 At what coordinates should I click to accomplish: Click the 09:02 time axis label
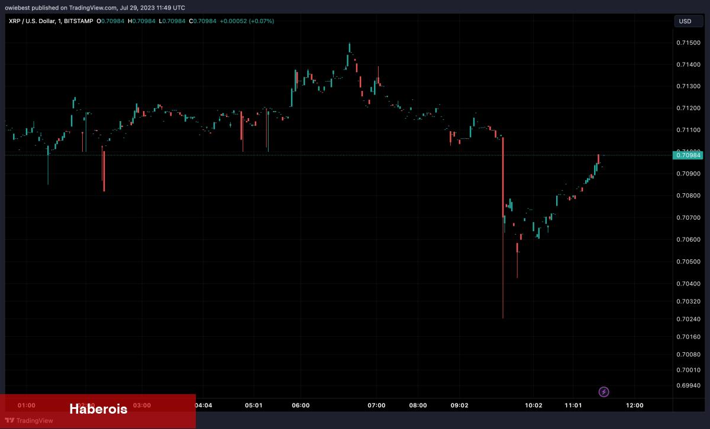[x=460, y=405]
